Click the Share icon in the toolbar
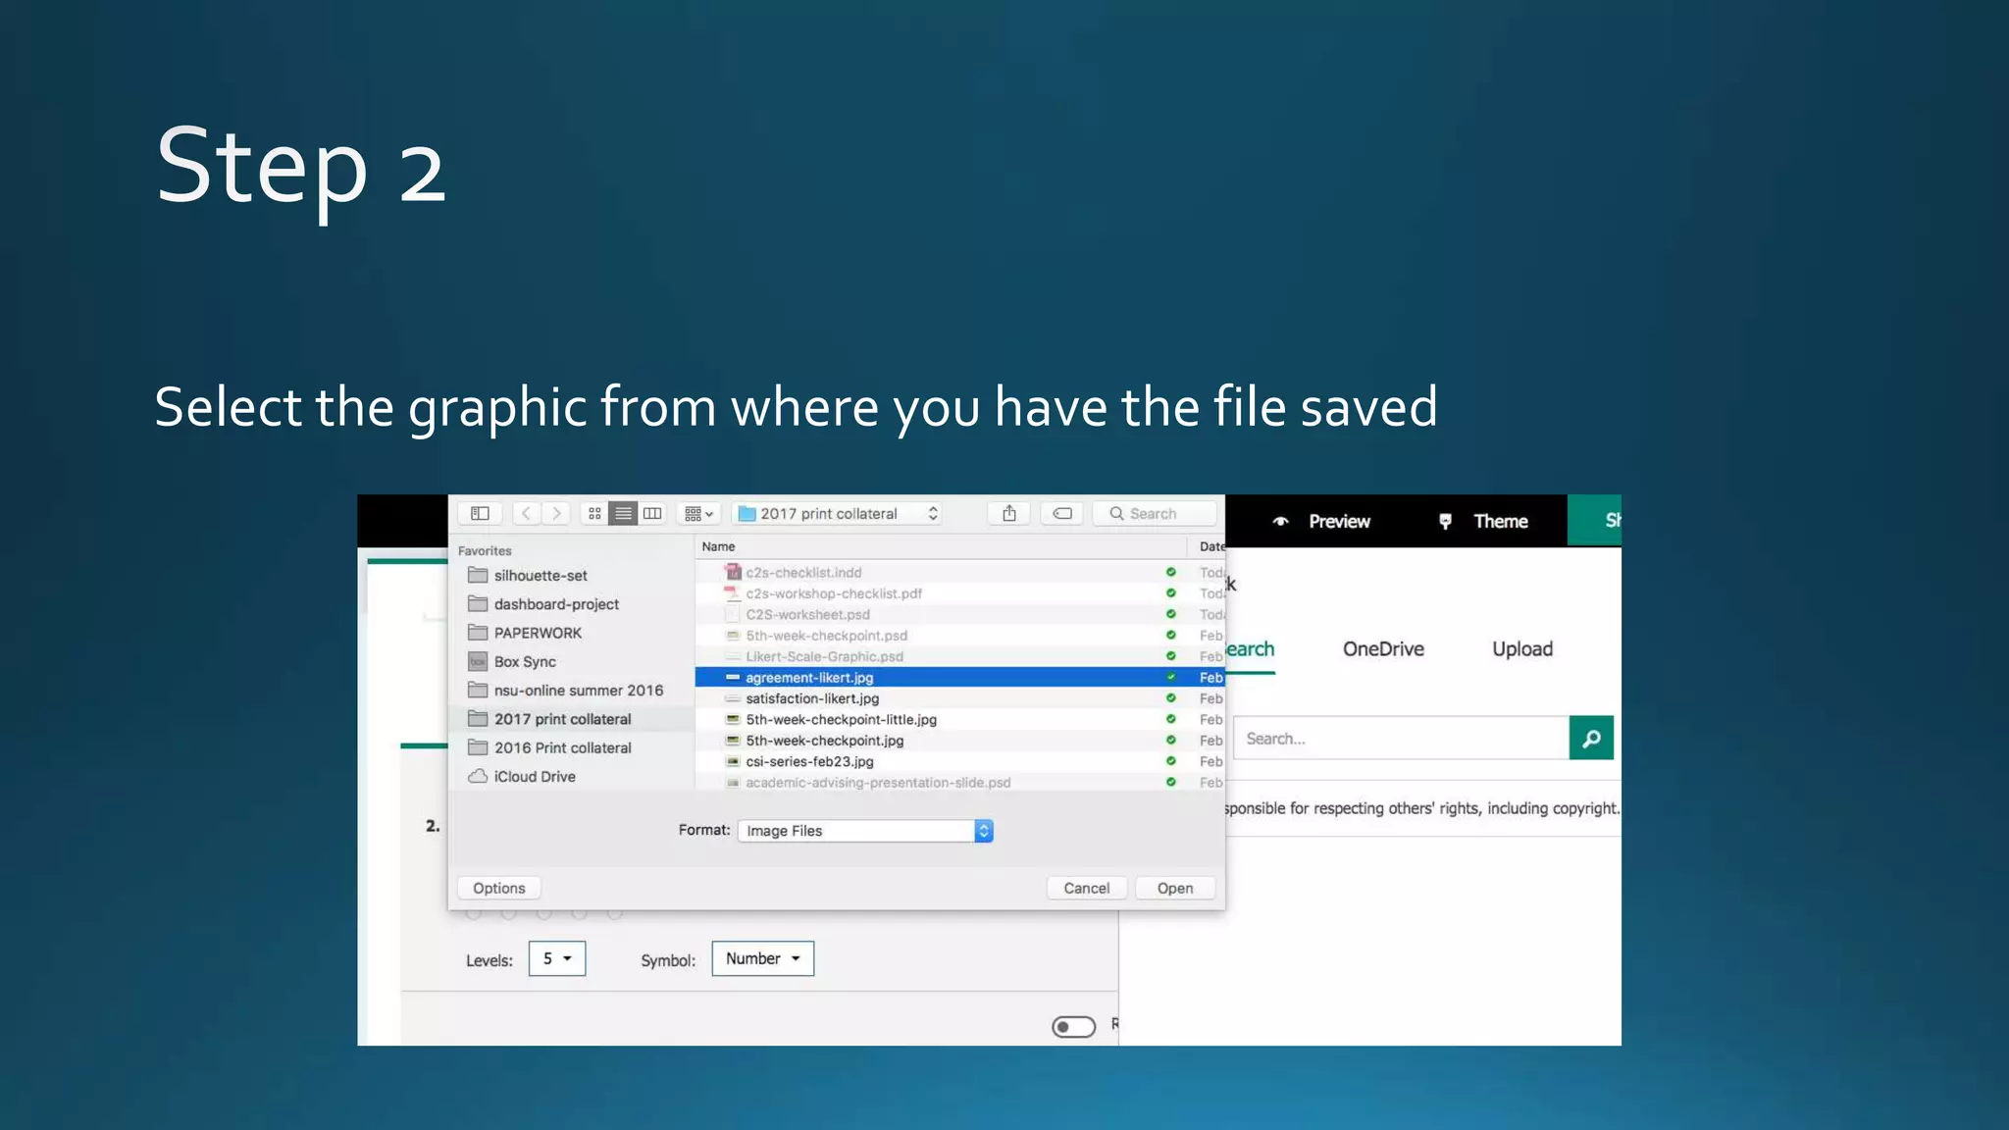 [1009, 513]
